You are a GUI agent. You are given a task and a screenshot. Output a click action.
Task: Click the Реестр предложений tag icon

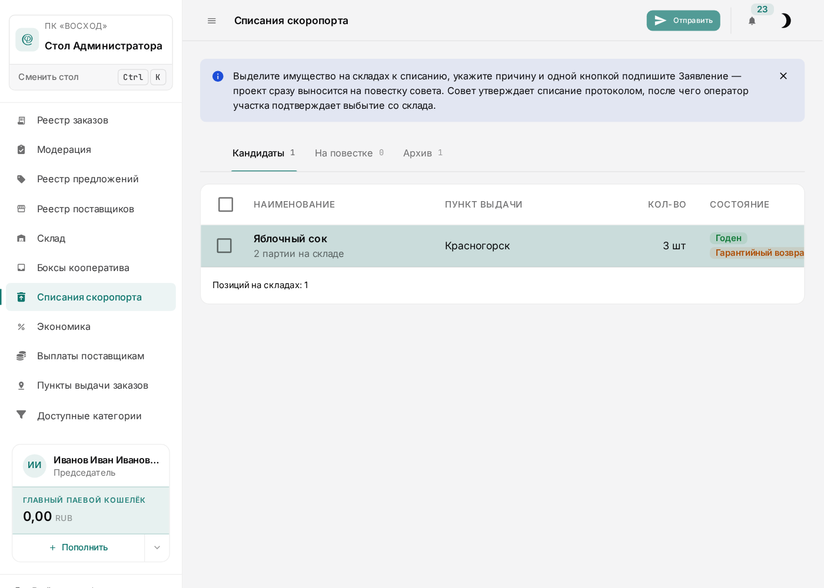coord(21,179)
